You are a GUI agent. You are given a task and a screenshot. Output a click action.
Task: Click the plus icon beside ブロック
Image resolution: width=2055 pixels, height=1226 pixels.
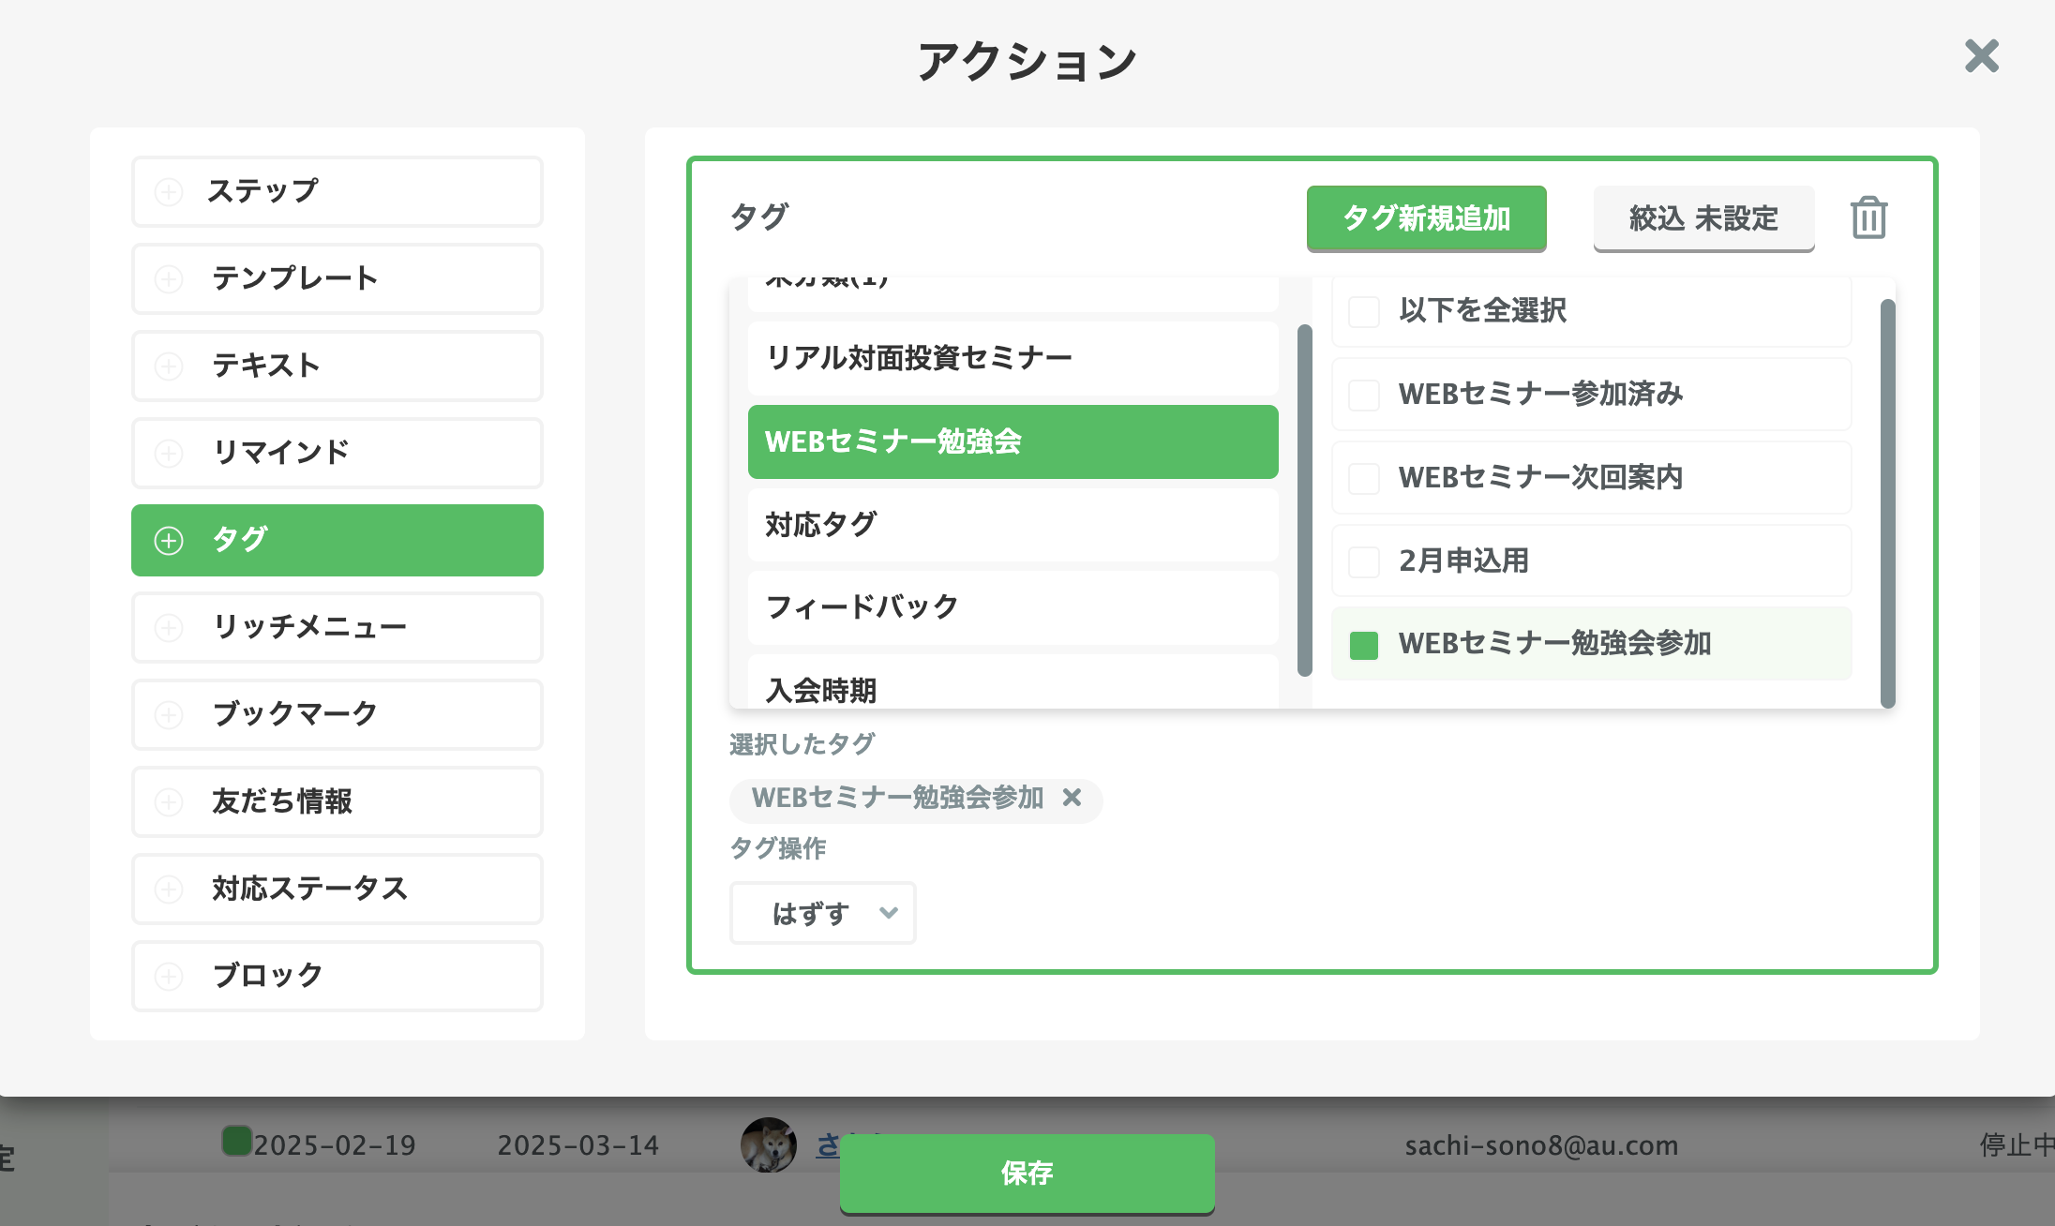[x=170, y=976]
